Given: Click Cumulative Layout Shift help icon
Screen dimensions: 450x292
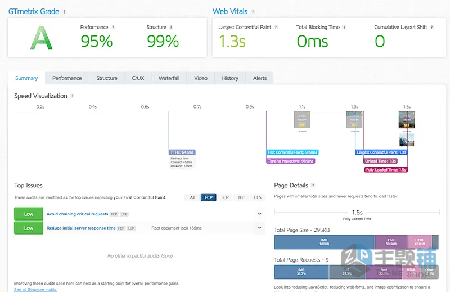Looking at the screenshot, I should coord(431,27).
